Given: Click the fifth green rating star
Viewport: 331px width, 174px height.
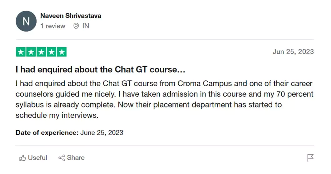Looking at the screenshot, I should (62, 52).
